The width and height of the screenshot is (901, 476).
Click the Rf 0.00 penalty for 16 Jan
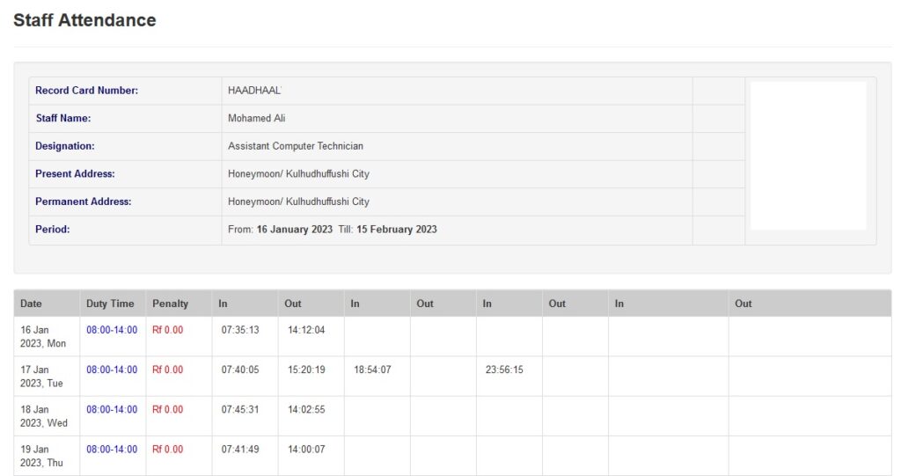tap(167, 330)
